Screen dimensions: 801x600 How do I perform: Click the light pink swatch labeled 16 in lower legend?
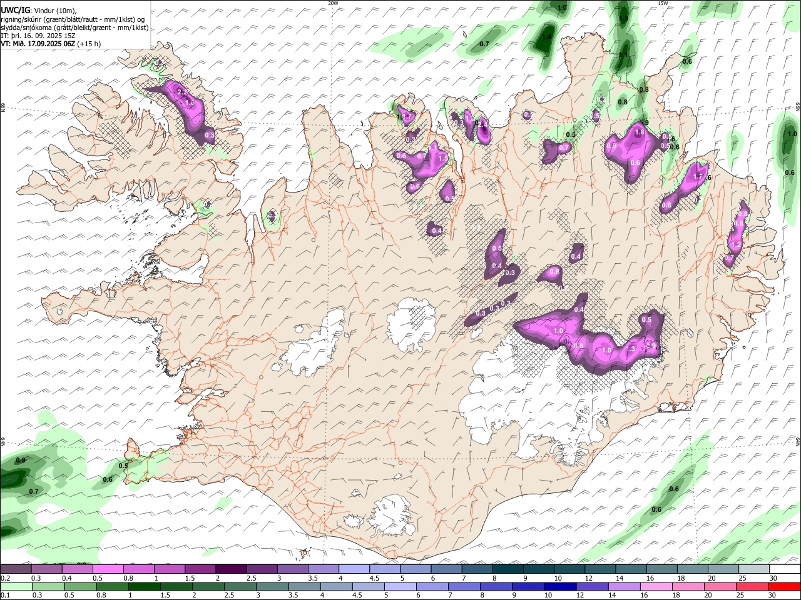656,586
